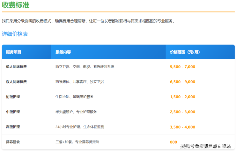Click the 1,500 - 2,000 price
The height and width of the screenshot is (151, 236).
(x=182, y=97)
